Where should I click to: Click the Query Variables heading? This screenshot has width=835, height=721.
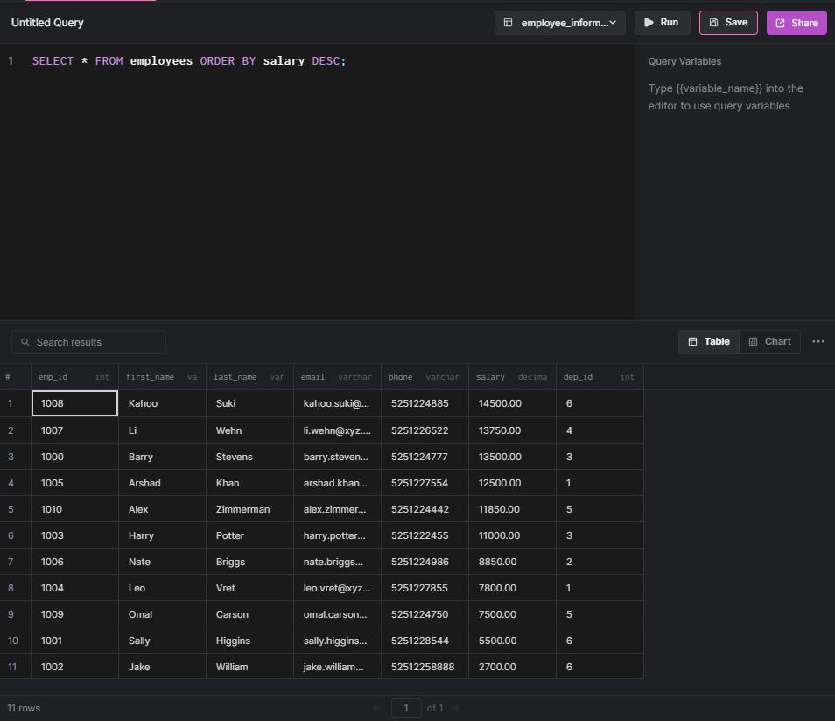point(684,61)
